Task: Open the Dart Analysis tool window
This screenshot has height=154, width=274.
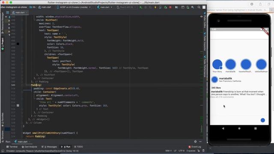Action: point(30,147)
